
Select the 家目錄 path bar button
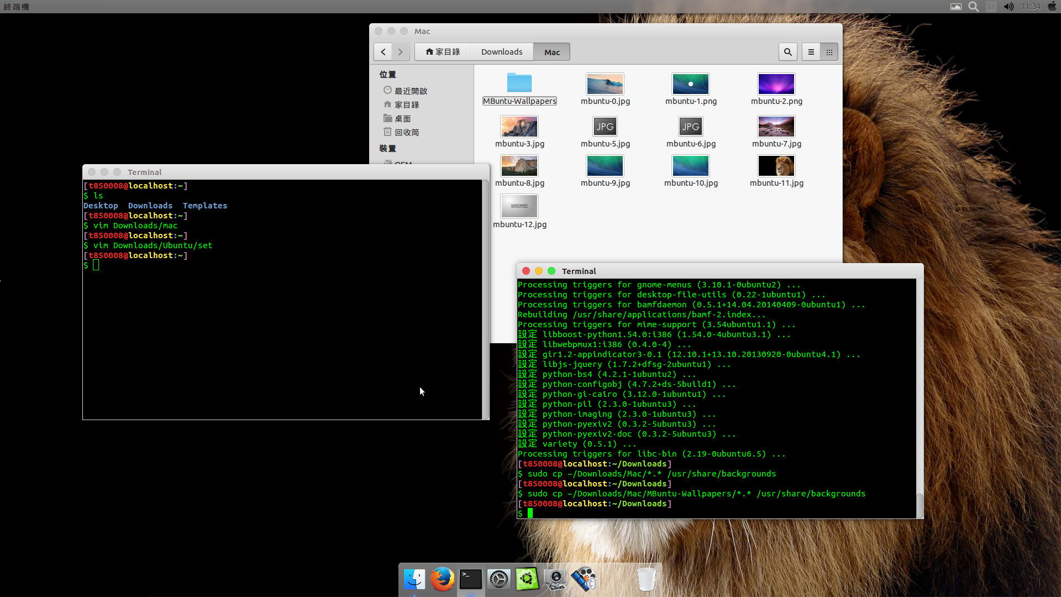443,52
